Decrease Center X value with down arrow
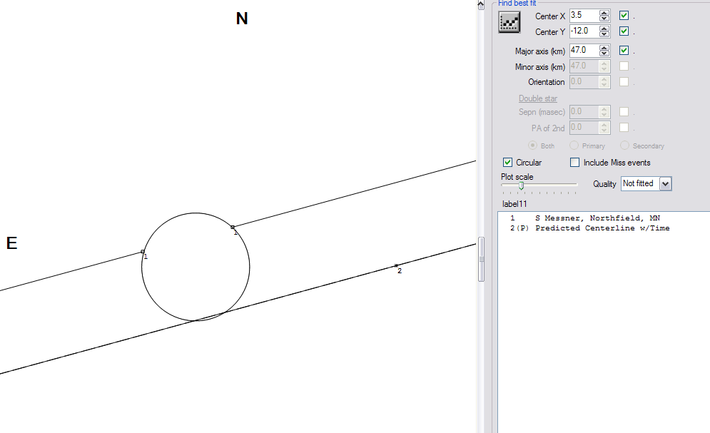The image size is (710, 433). (x=604, y=19)
